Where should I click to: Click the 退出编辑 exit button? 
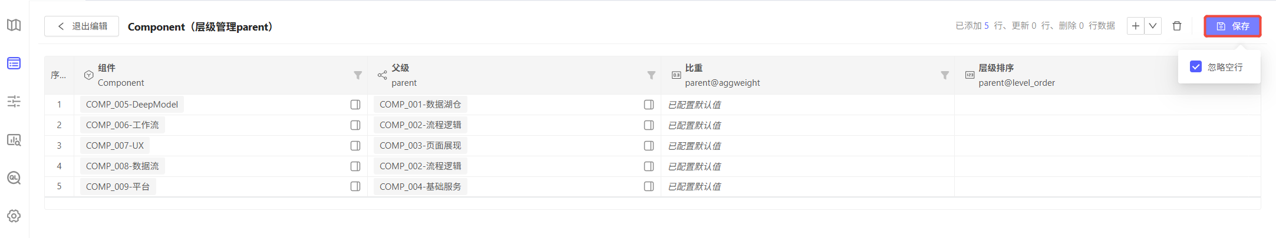point(81,26)
